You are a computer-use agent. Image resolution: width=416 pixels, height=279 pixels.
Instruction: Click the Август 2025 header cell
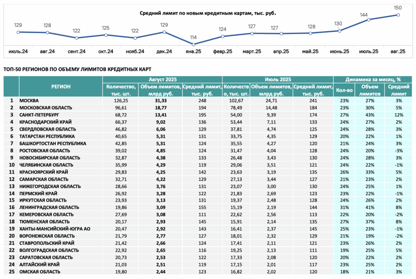(x=162, y=79)
